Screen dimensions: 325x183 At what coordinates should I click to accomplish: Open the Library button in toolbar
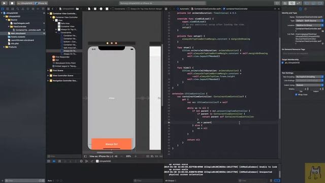[277, 3]
